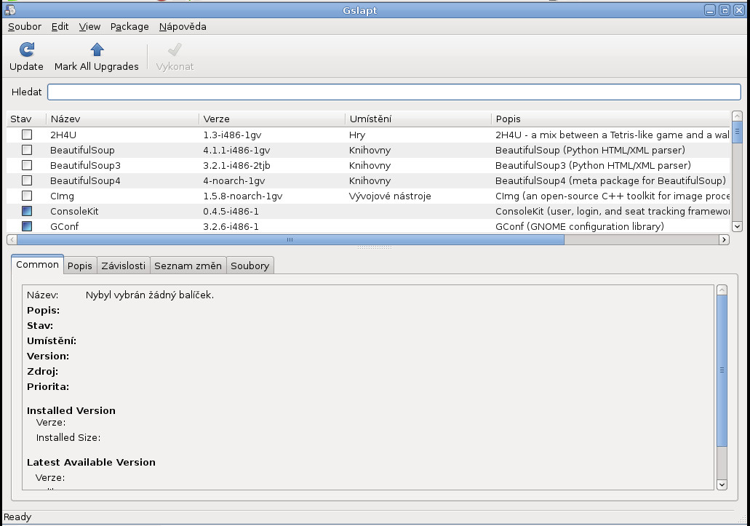Click version 1.5.8-noarch-1gv cell
Screen dimensions: 750x526
click(242, 196)
